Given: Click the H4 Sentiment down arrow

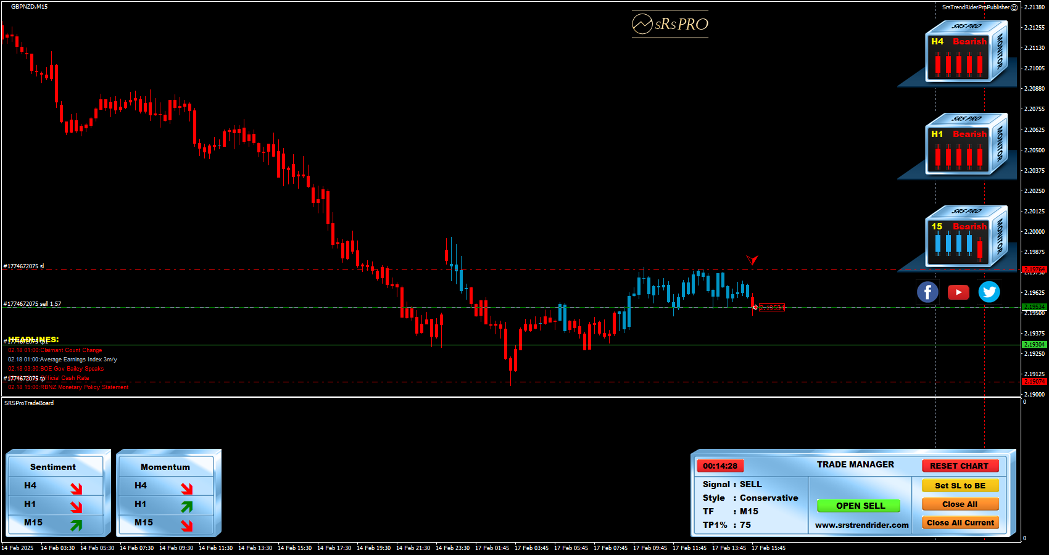Looking at the screenshot, I should click(76, 488).
